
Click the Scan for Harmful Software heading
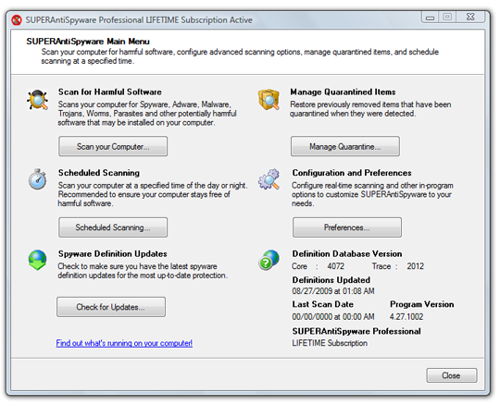(109, 92)
